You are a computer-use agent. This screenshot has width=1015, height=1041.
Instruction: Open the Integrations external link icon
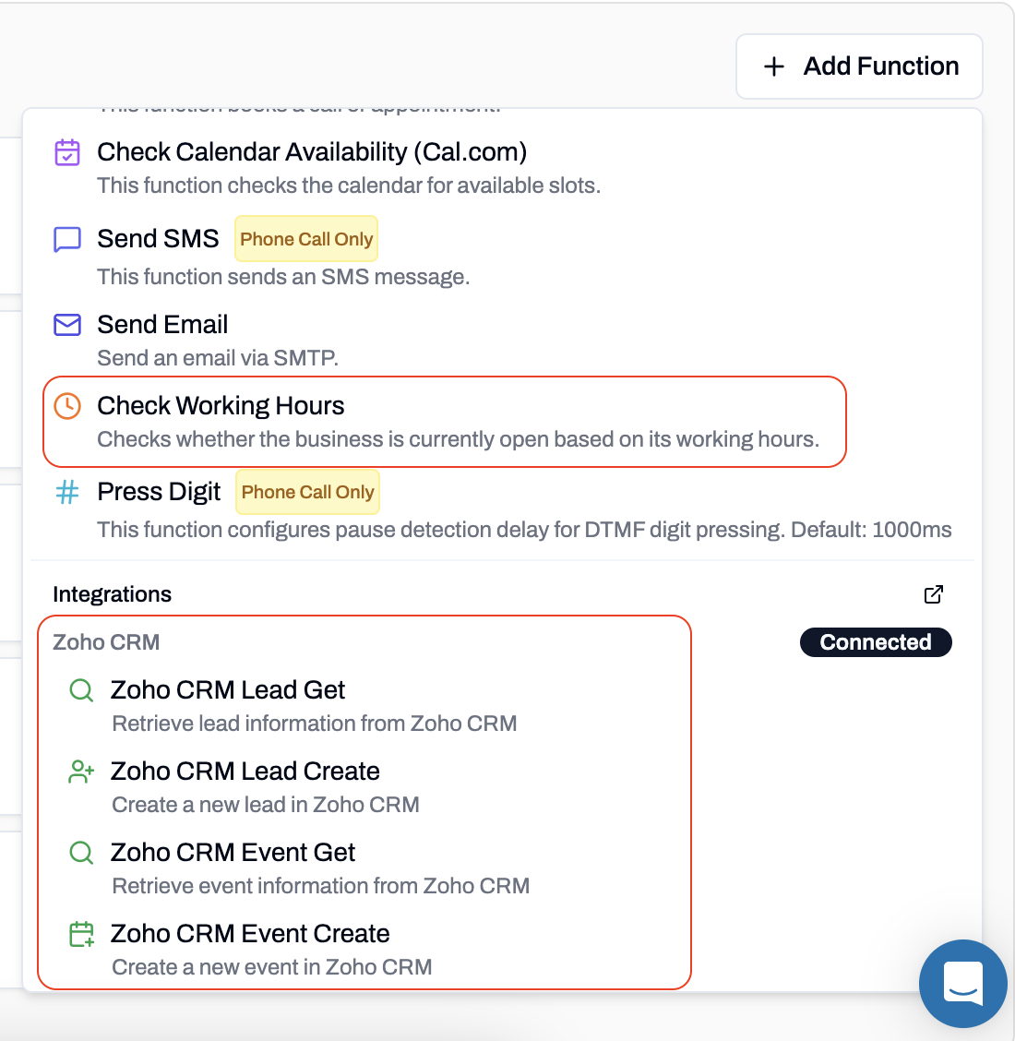934,594
